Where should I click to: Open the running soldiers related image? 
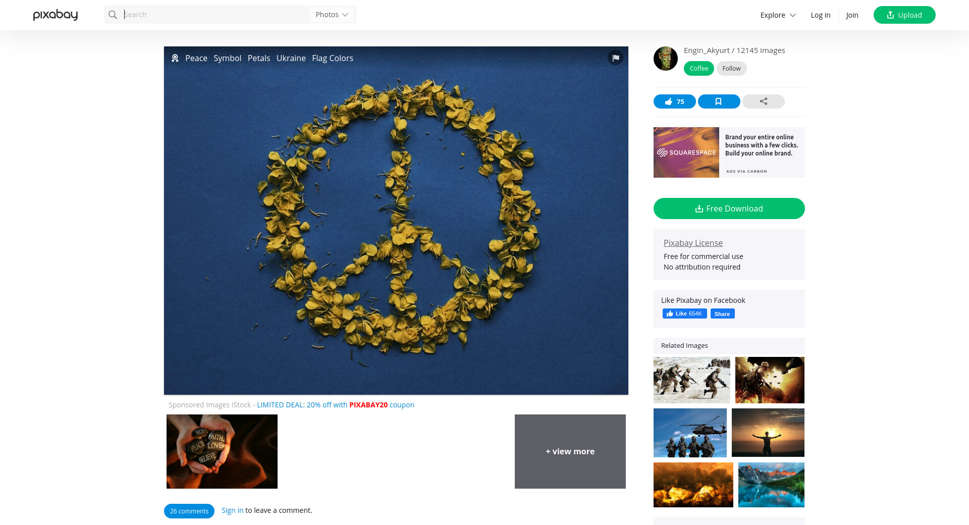pos(692,380)
